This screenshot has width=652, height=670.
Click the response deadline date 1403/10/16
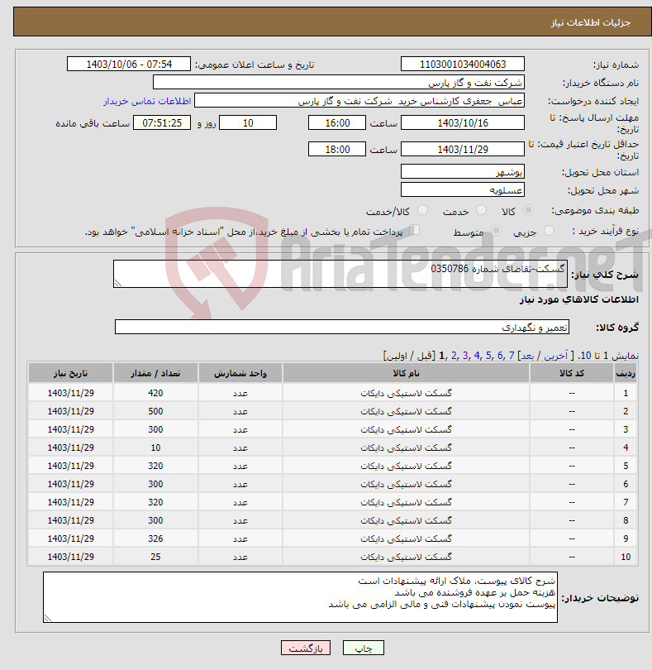(463, 122)
